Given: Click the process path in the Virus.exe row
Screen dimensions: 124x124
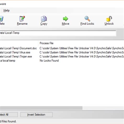Looking at the screenshot, I should pyautogui.click(x=82, y=52).
